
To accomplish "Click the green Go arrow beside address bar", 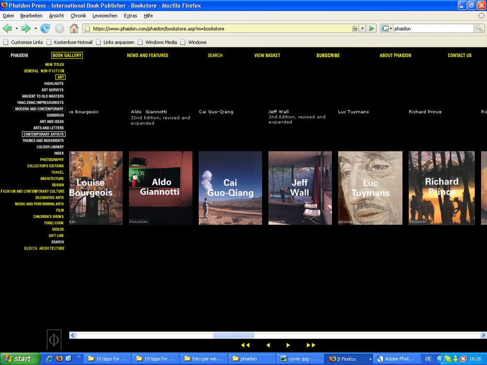I will 372,29.
